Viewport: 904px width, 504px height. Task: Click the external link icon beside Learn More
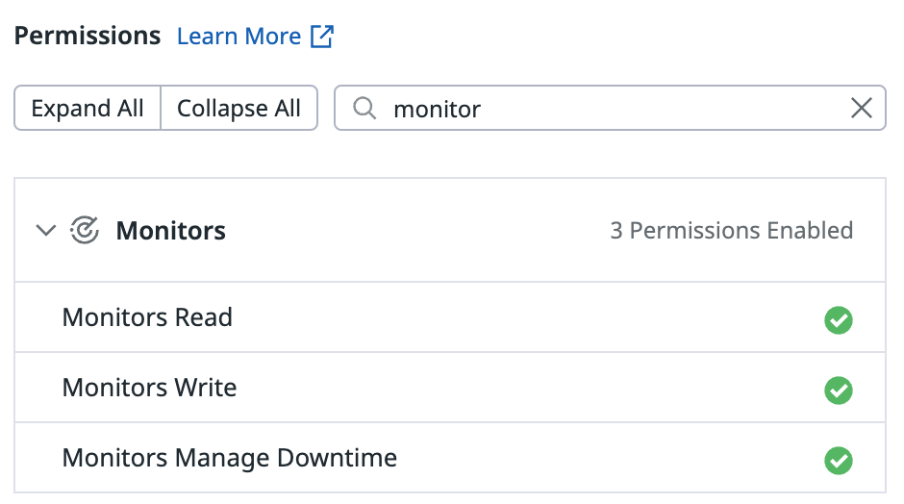click(x=321, y=37)
